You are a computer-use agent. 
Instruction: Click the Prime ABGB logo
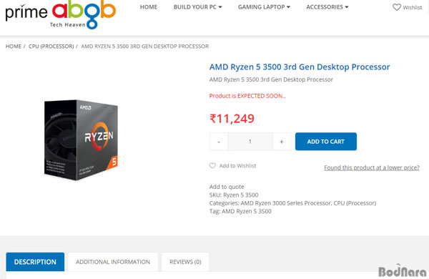coord(61,14)
